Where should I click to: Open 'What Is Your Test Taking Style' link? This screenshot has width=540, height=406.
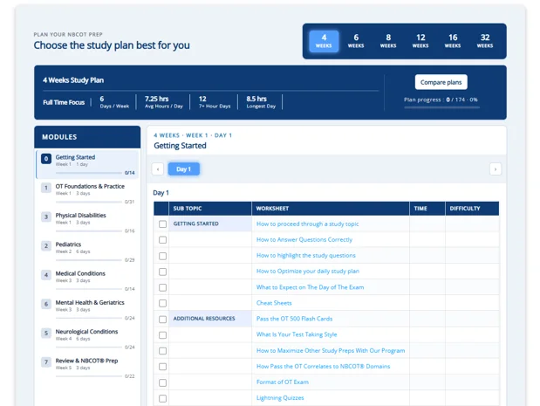(297, 334)
